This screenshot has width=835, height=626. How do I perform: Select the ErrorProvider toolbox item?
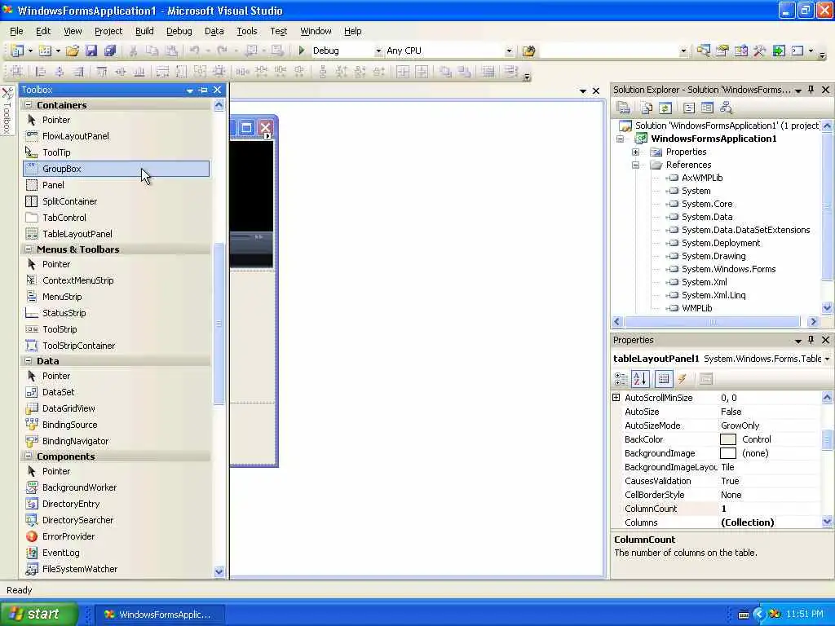click(x=116, y=536)
